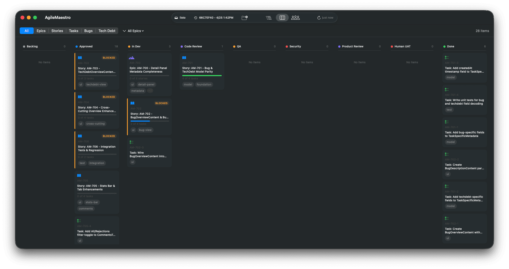The height and width of the screenshot is (269, 509).
Task: Click the task icon on AM-701-3 card
Action: pos(447,58)
